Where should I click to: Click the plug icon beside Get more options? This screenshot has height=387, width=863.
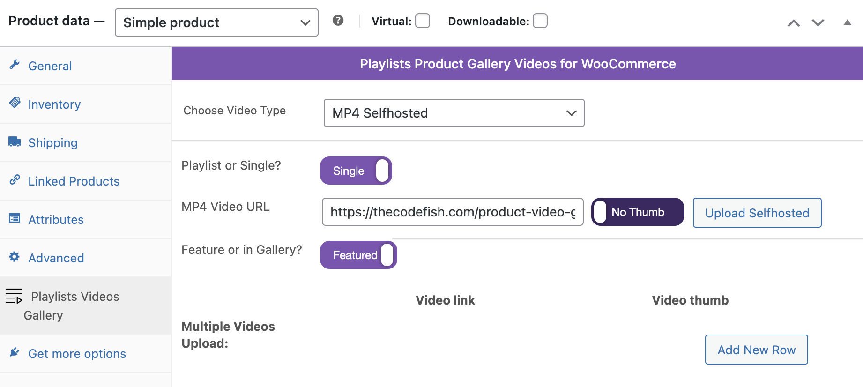click(15, 352)
